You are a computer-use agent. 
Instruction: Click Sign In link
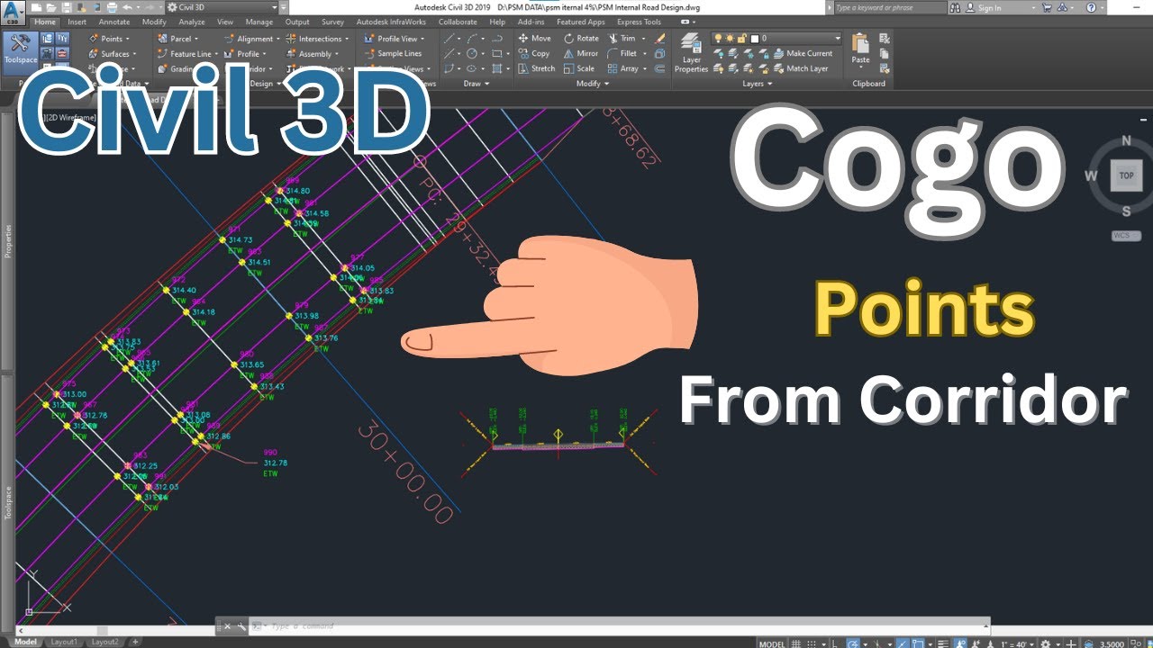click(x=990, y=7)
